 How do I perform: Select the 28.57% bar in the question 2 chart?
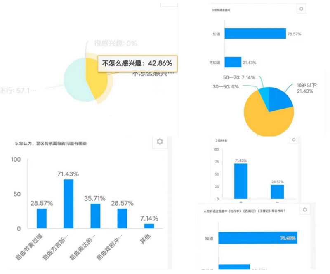(277, 192)
